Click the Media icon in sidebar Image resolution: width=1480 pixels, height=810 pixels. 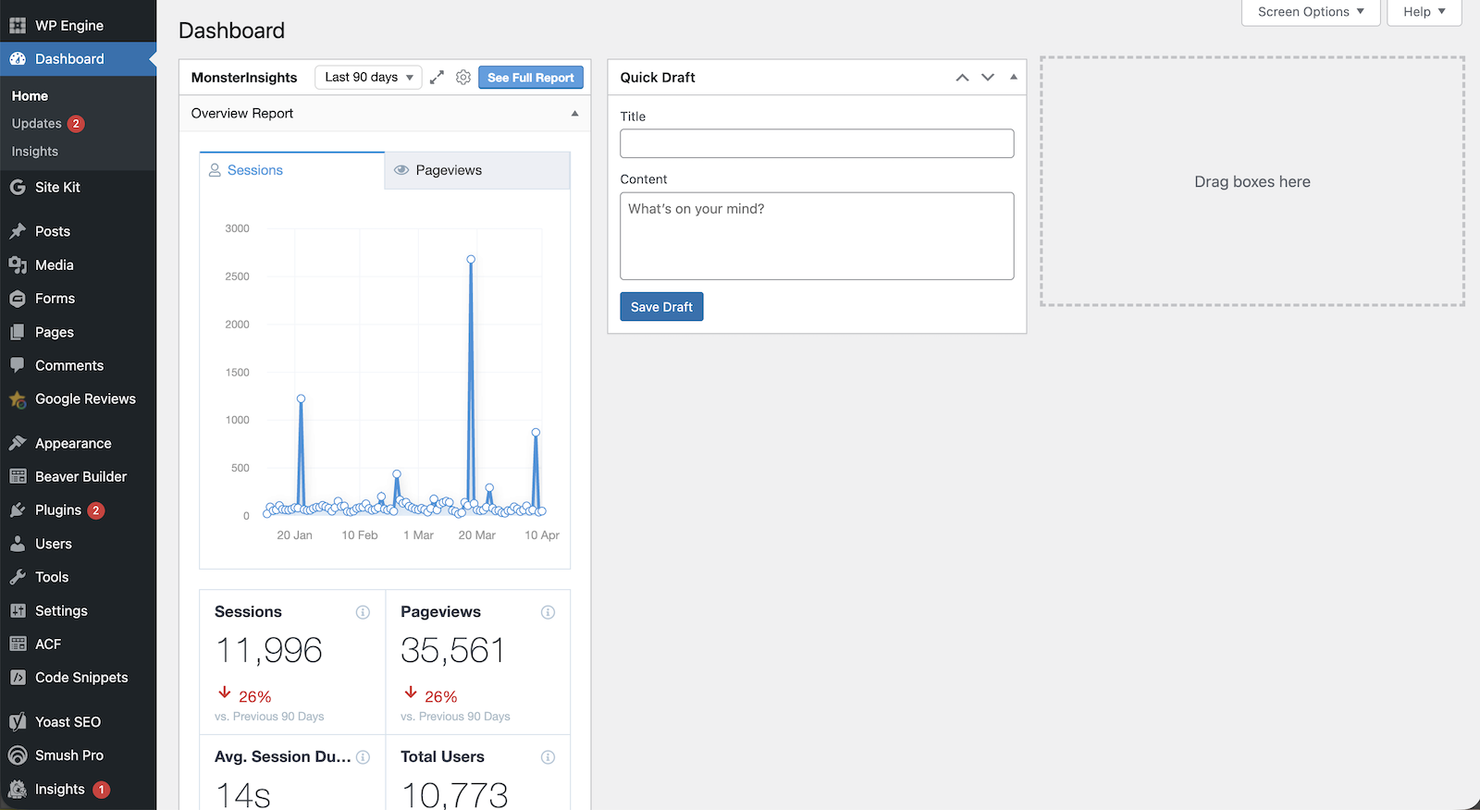(x=18, y=265)
